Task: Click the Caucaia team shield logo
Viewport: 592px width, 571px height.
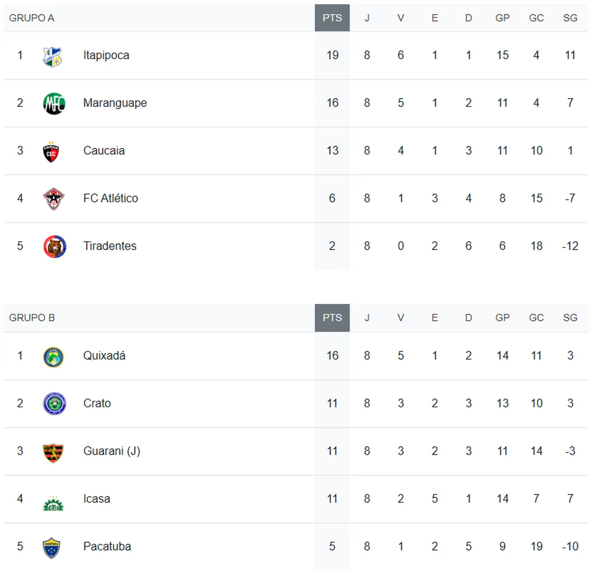Action: pyautogui.click(x=51, y=152)
